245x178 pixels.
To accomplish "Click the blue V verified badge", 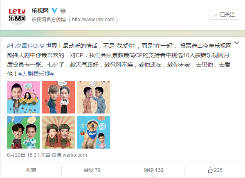I will (x=54, y=11).
